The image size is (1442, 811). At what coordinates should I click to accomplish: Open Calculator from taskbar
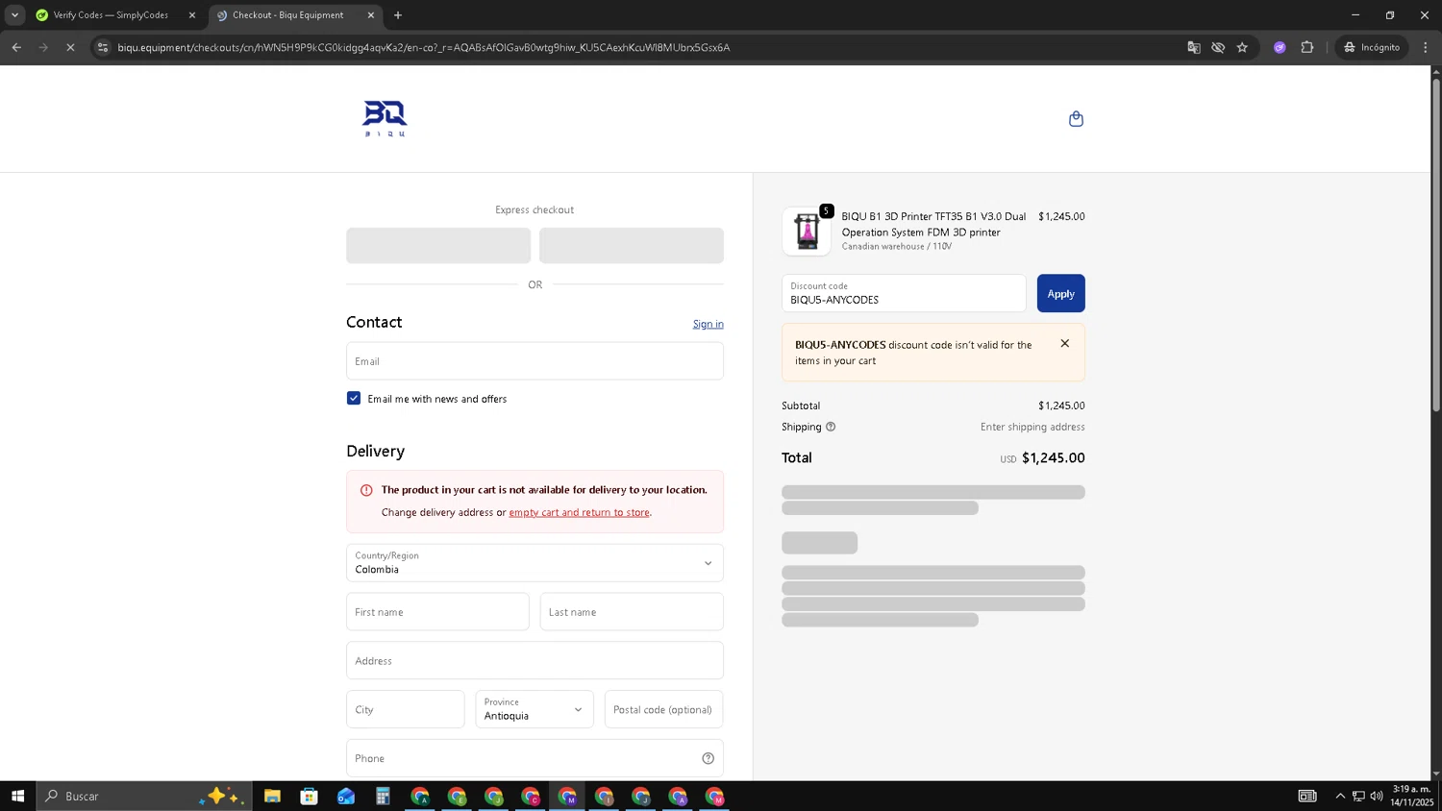click(383, 796)
